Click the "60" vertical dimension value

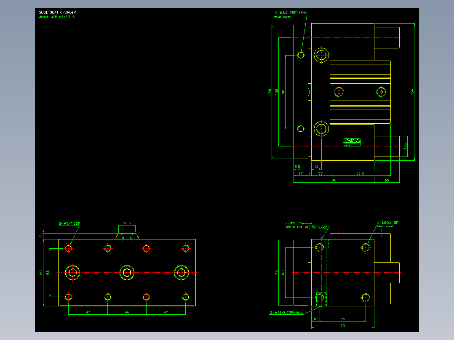point(283,272)
